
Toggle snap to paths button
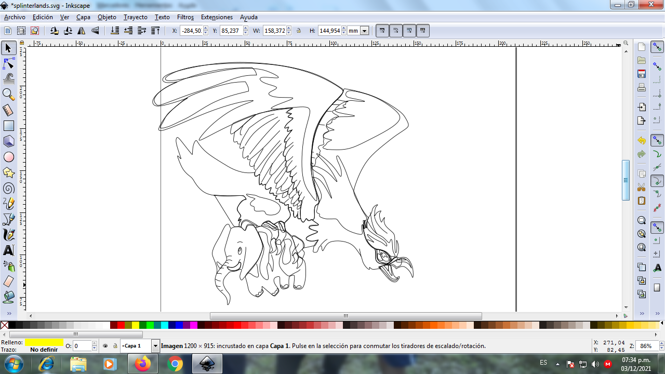[657, 154]
